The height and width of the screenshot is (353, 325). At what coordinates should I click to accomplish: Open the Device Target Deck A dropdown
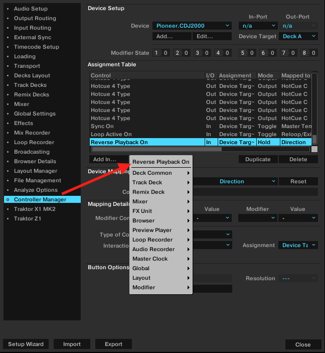(x=299, y=36)
